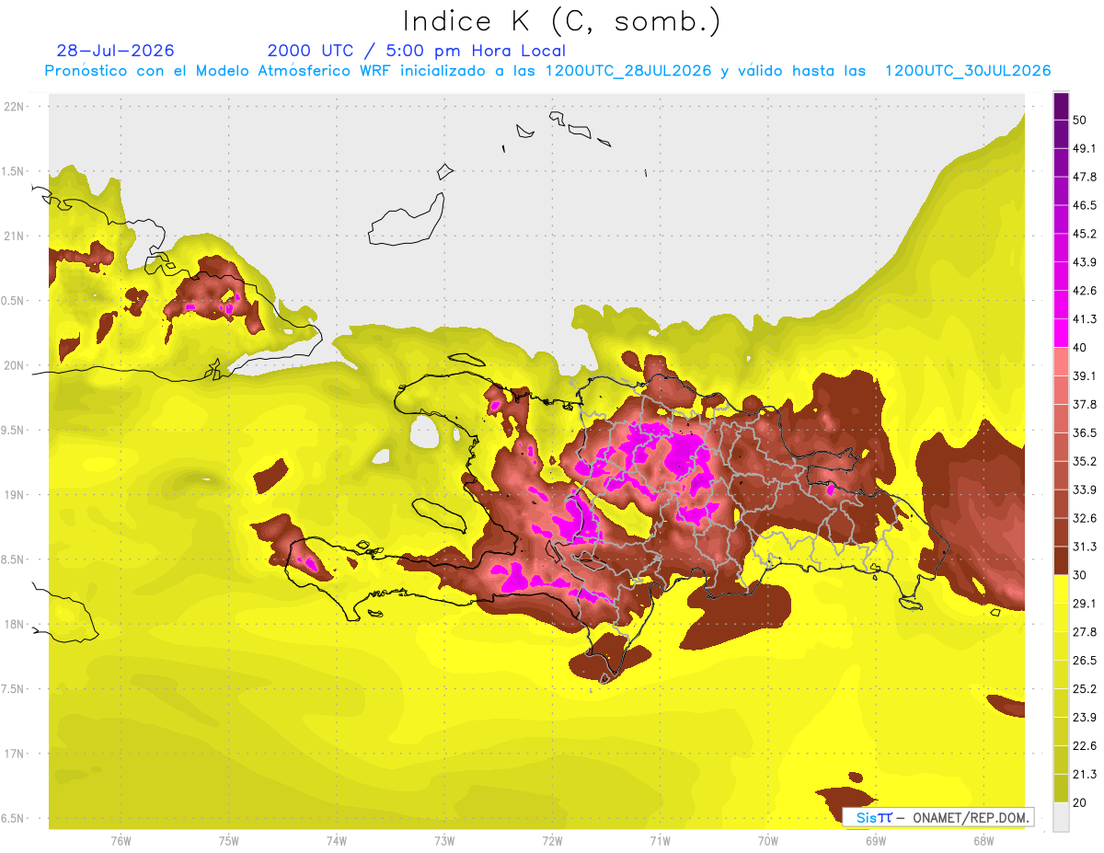Screen dimensions: 1104x853
Task: Click the '25.2' legend value
Action: point(1085,689)
